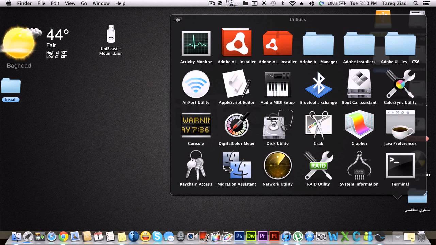Open Keychain Access
The image size is (436, 245).
point(196,166)
